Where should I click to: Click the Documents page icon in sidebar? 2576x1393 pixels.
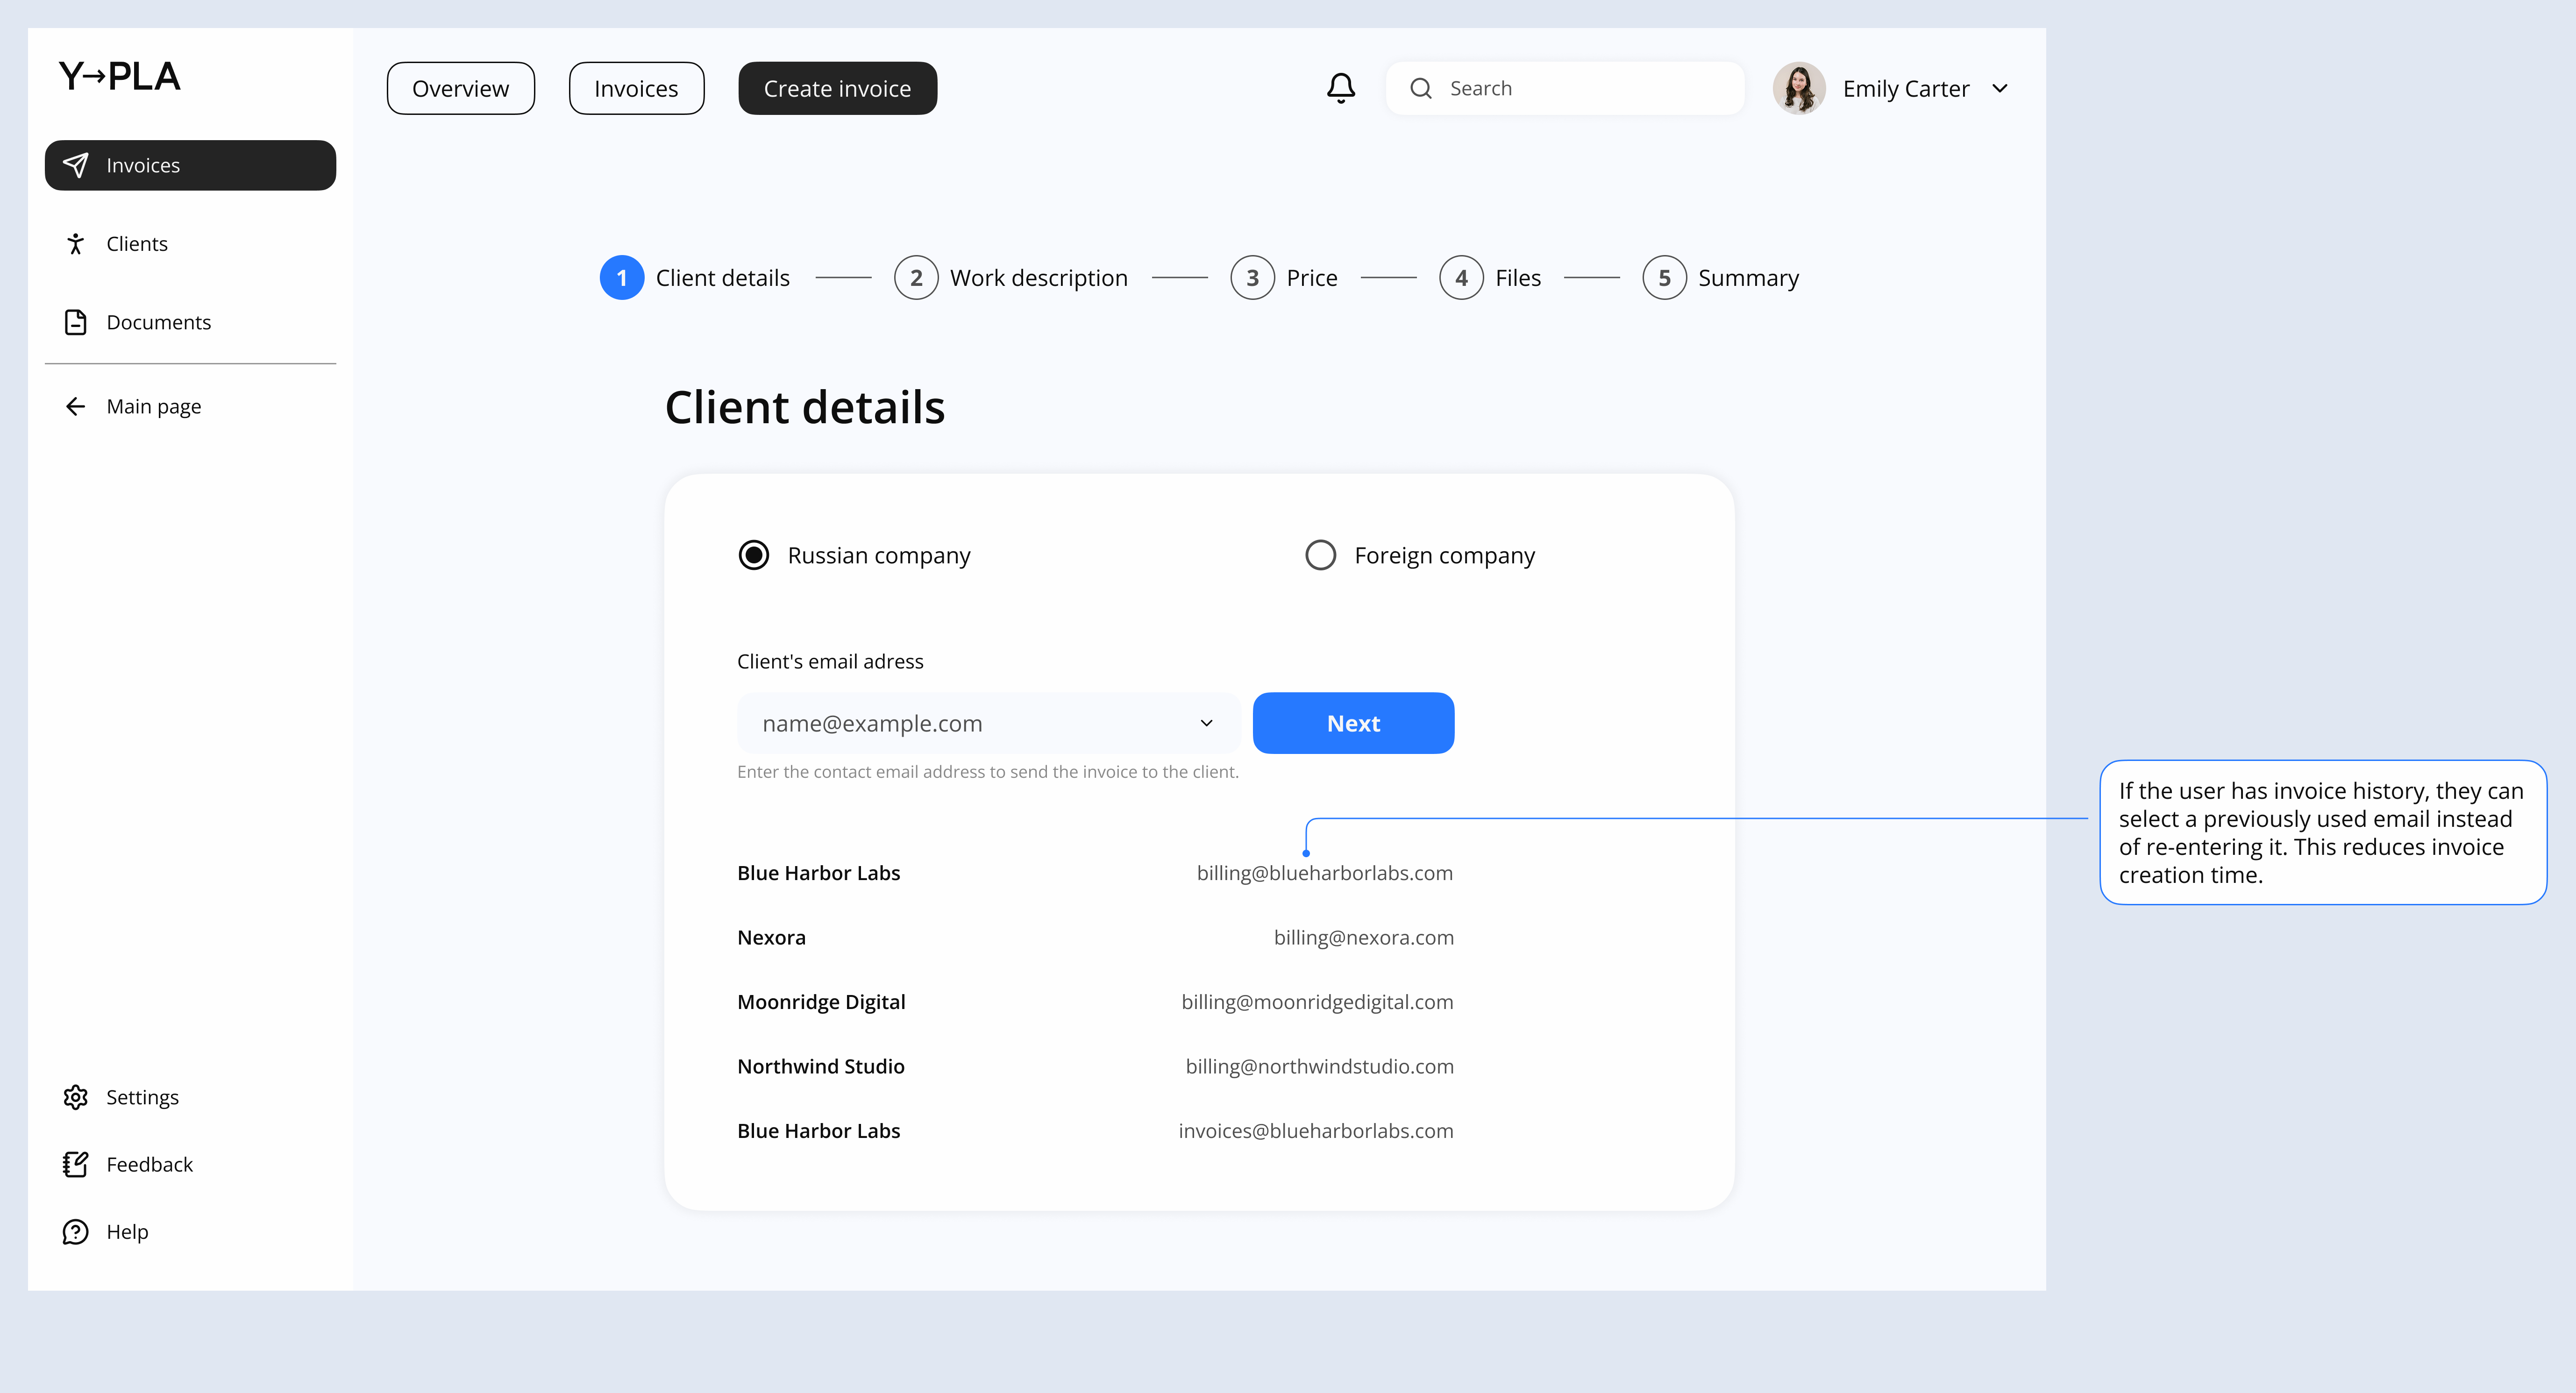76,322
